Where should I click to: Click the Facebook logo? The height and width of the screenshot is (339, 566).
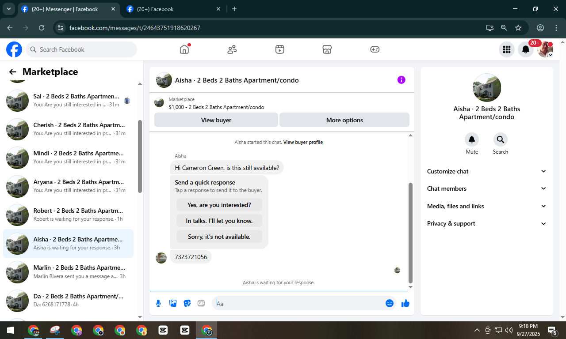14,49
